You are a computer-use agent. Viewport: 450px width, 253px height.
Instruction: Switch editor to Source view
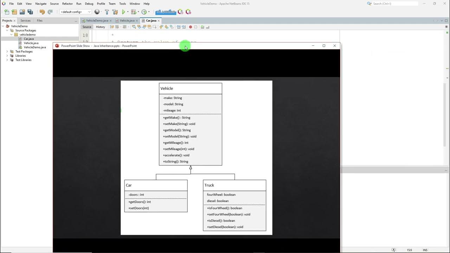point(87,27)
